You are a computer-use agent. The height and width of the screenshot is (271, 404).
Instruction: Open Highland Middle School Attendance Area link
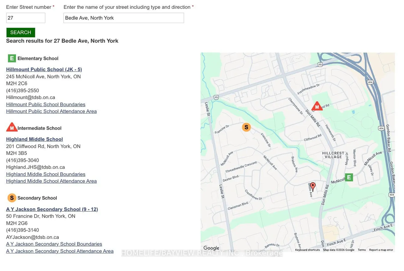click(x=51, y=181)
